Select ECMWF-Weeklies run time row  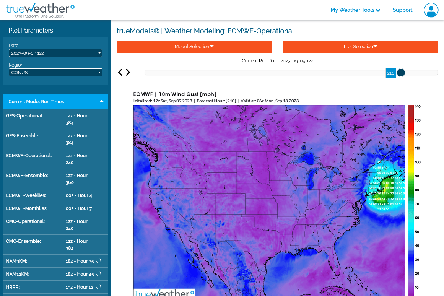[55, 195]
